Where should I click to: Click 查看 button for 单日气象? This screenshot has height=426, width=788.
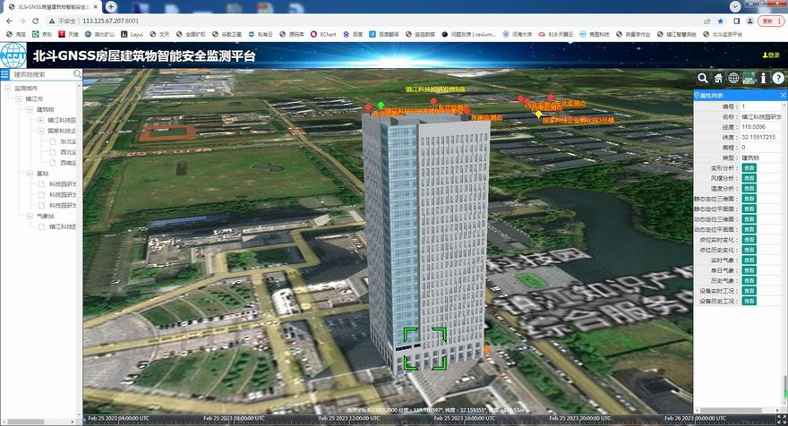click(x=749, y=270)
